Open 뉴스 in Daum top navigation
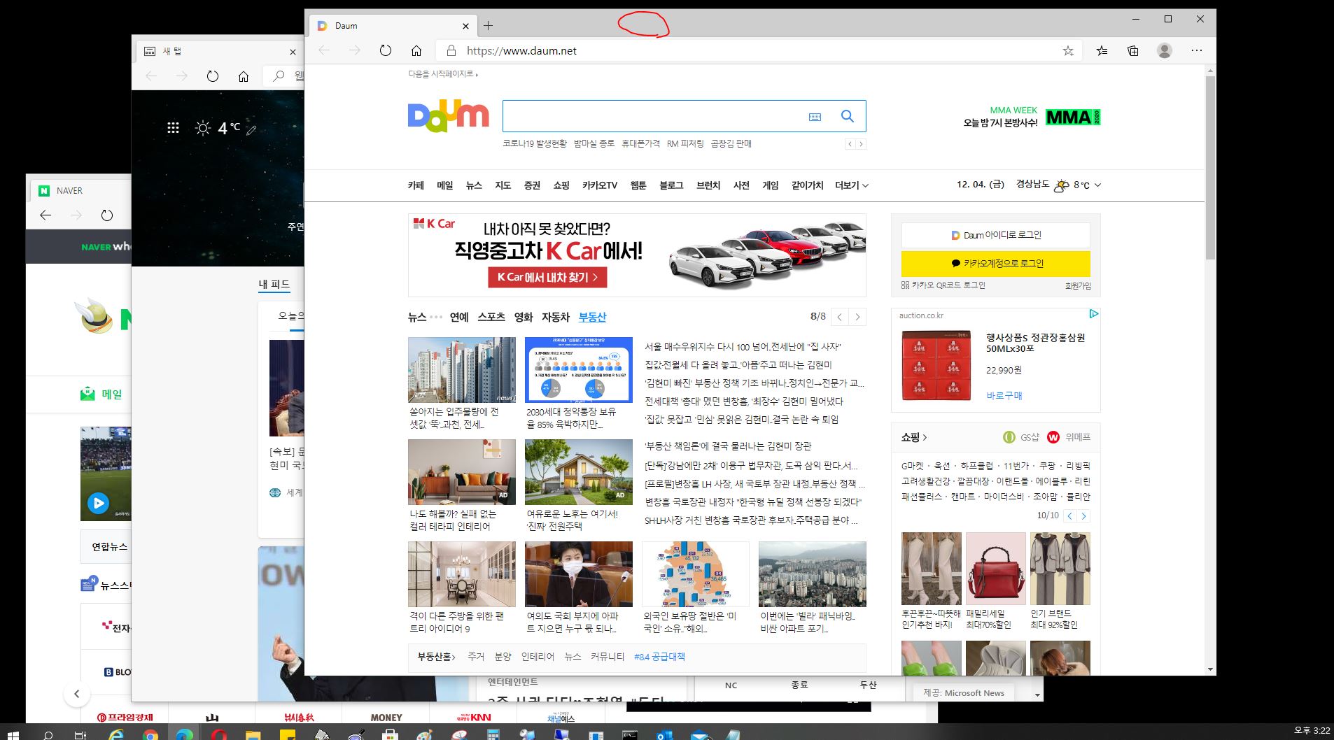1334x740 pixels. (474, 185)
